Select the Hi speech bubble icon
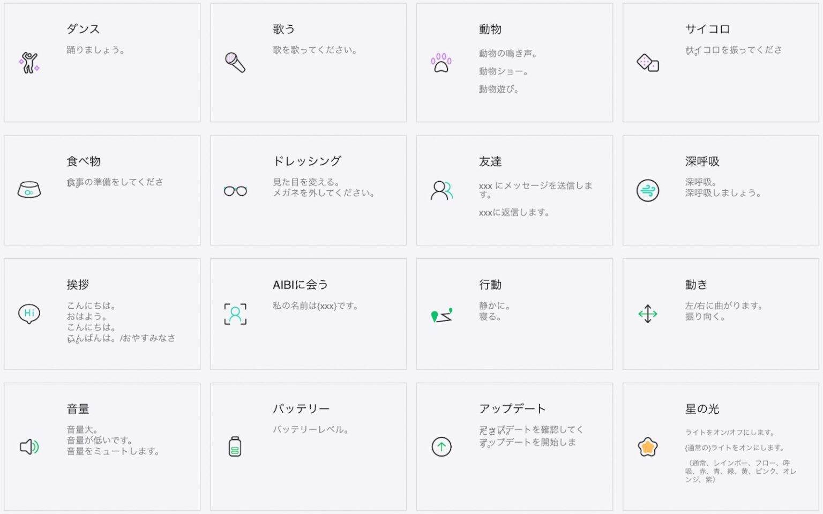The image size is (823, 514). (x=29, y=314)
